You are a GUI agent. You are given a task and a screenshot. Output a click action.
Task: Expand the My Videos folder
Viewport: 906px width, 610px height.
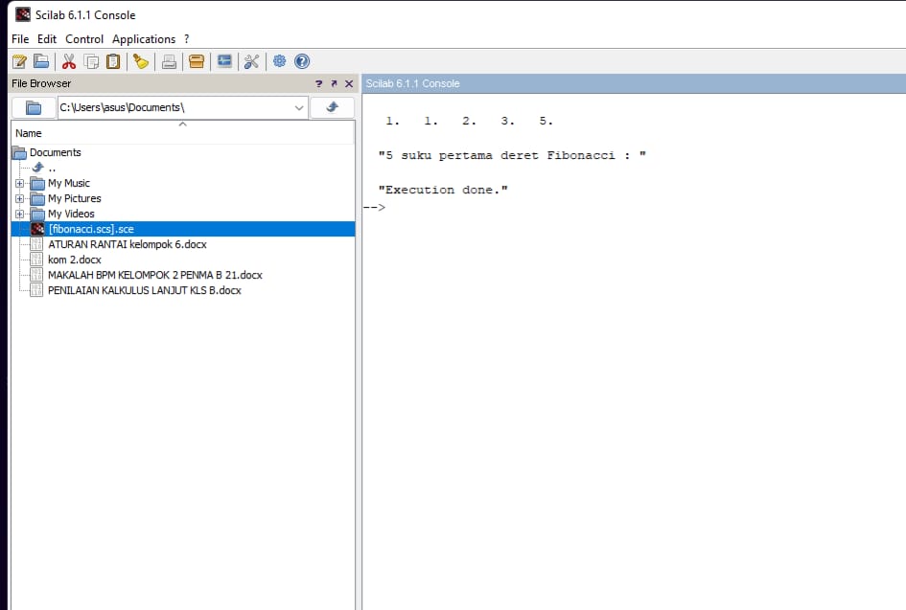pos(19,215)
